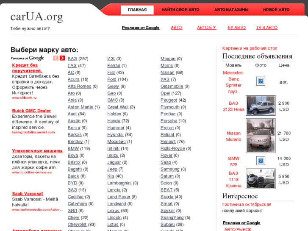This screenshot has height=231, width=308.
Task: Open the sidebar Реклама от Google link
Action: [x=241, y=223]
